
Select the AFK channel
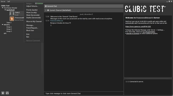pyautogui.click(x=5, y=33)
